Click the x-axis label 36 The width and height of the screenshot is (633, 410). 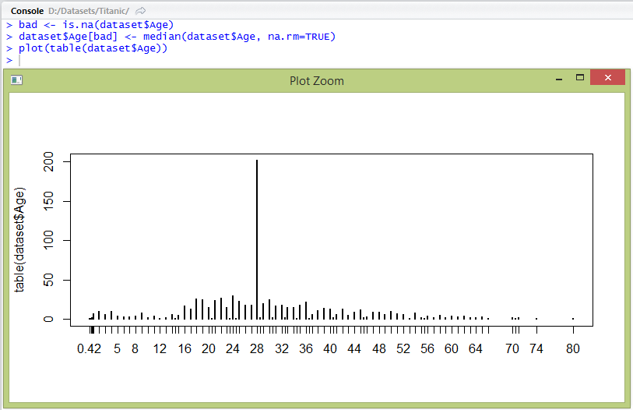point(306,348)
